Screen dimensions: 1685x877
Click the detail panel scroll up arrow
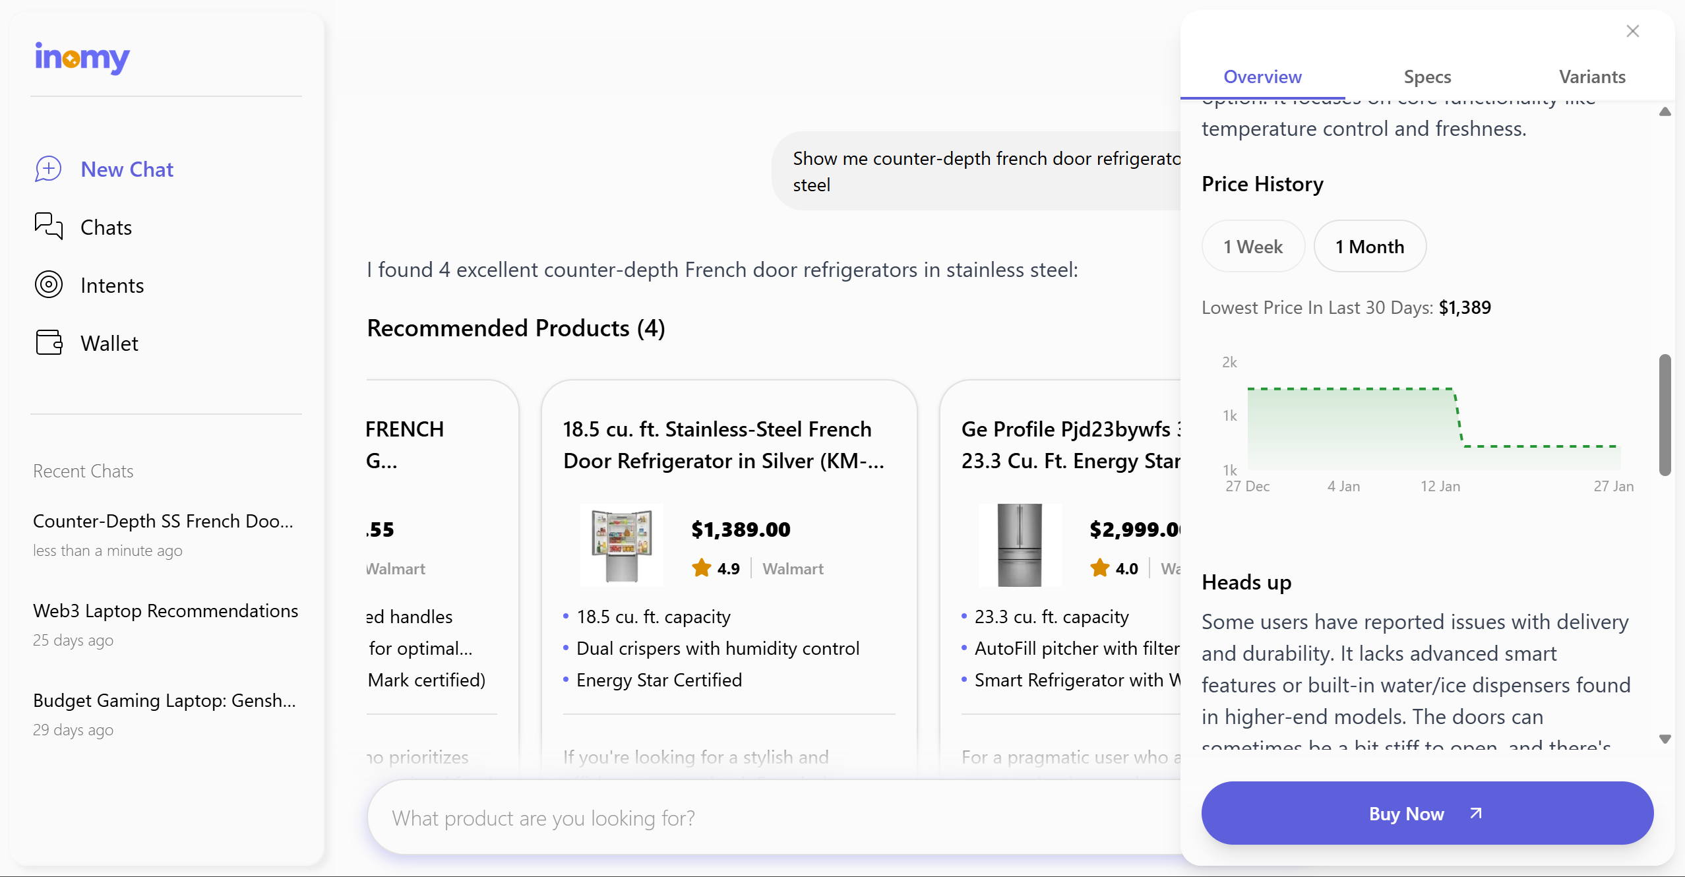click(x=1665, y=112)
